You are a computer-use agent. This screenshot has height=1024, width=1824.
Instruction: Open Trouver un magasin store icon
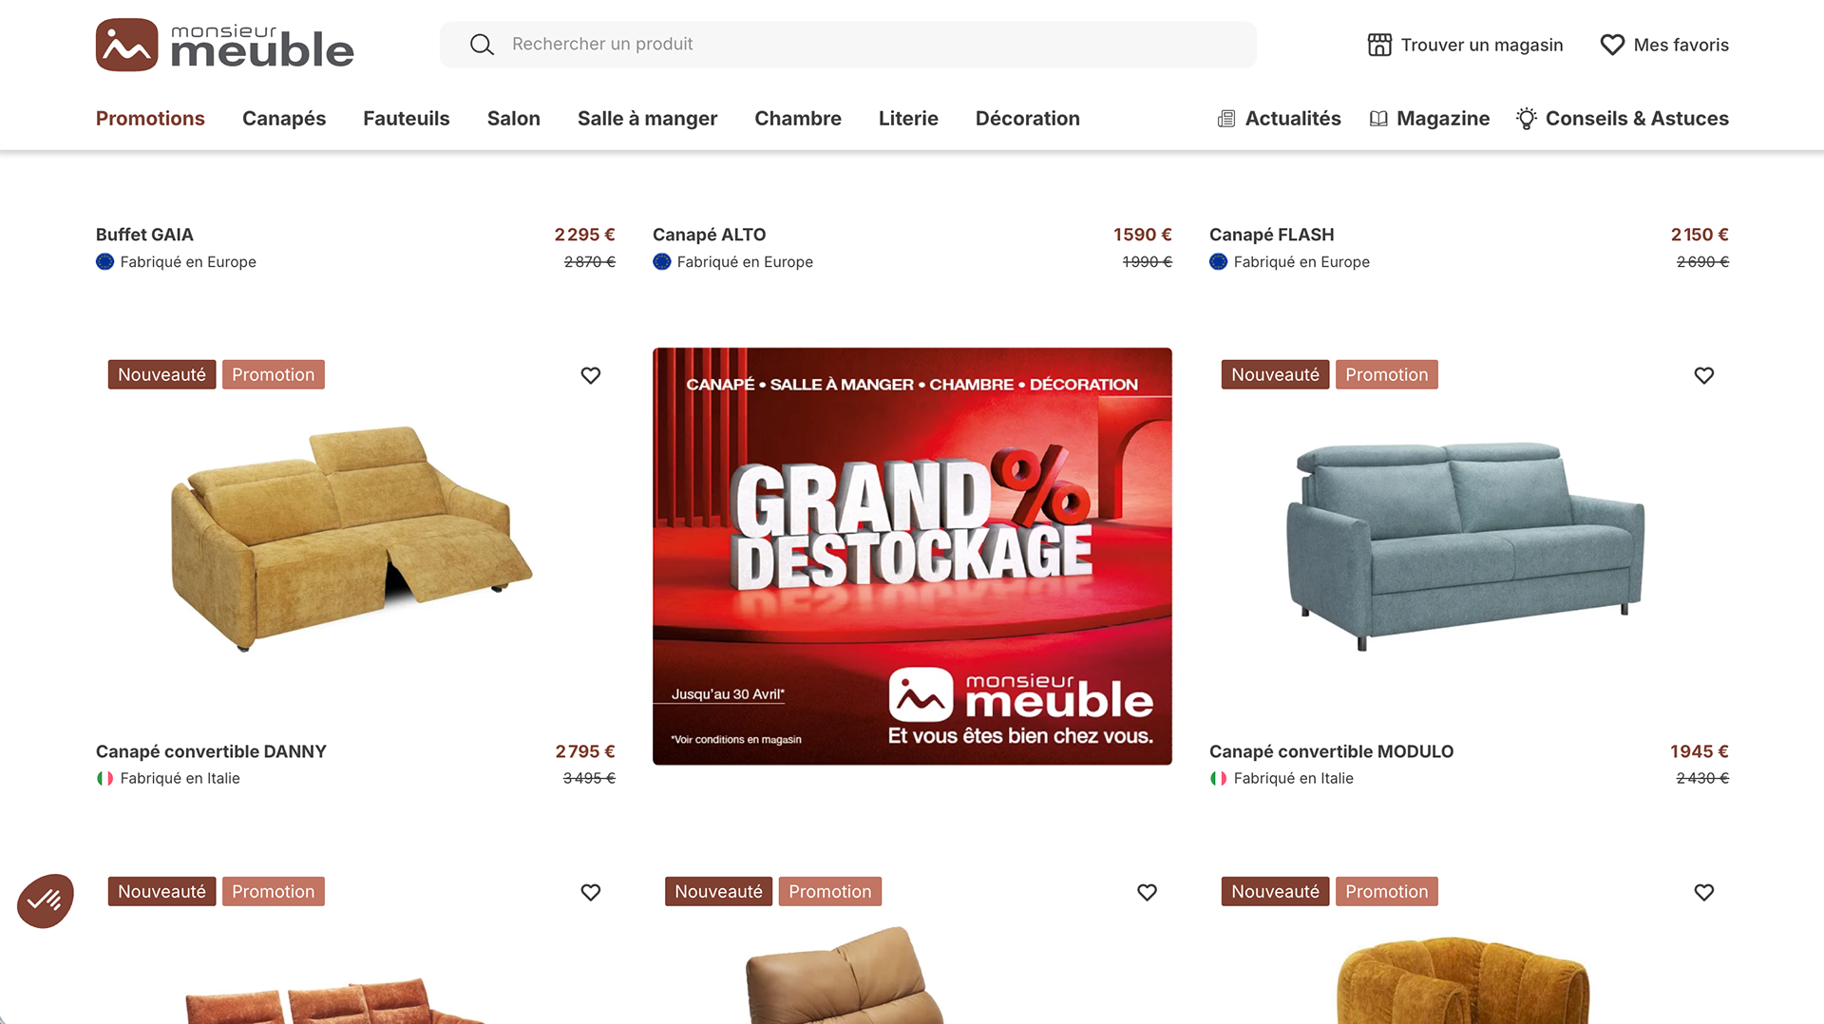click(1379, 45)
